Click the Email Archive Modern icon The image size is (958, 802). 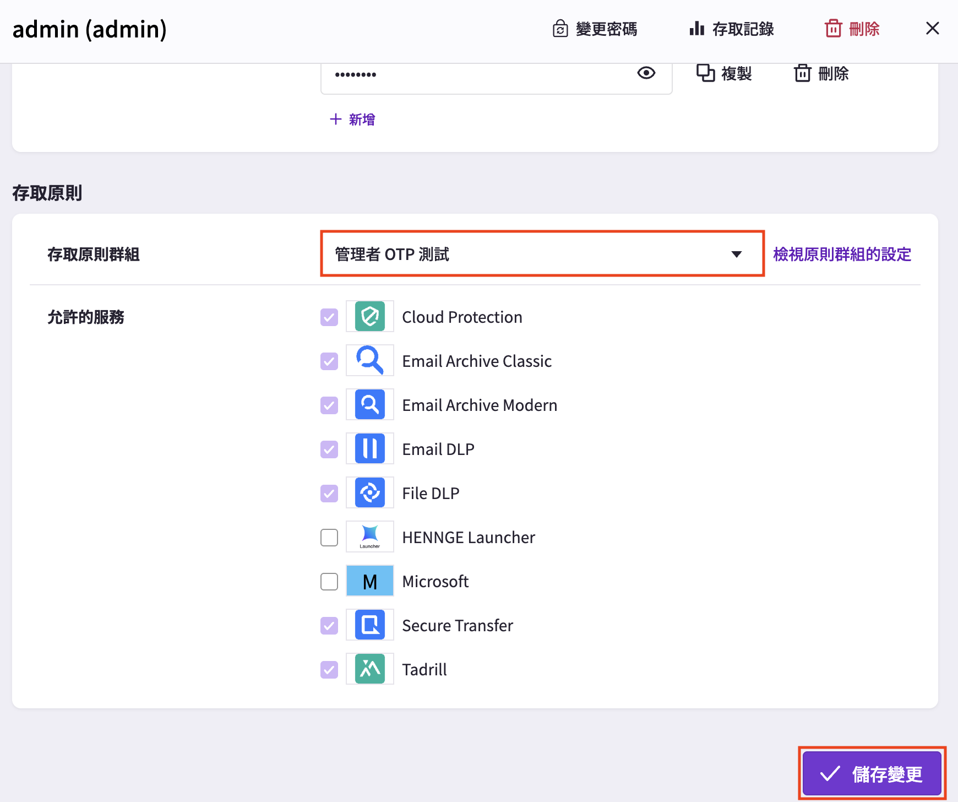(x=370, y=404)
